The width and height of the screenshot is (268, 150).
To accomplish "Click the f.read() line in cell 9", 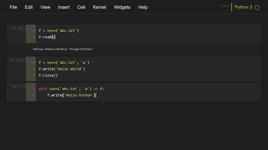I will pos(47,37).
